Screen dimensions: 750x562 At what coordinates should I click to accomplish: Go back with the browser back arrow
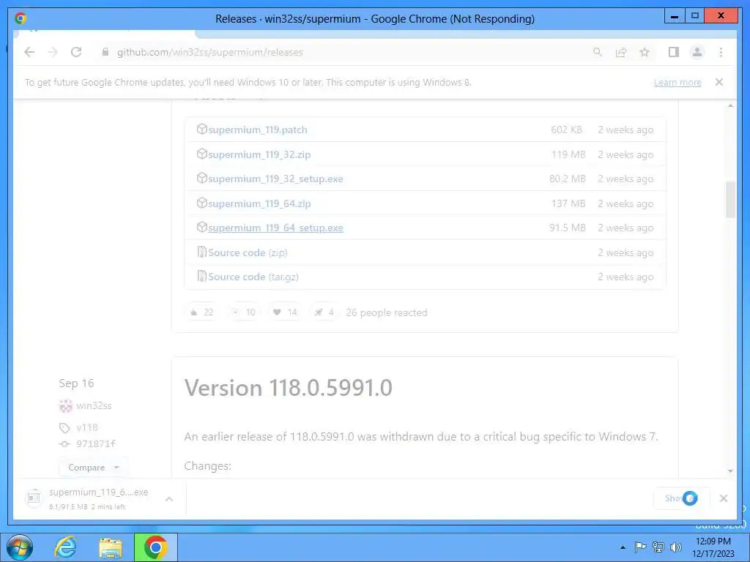coord(29,52)
